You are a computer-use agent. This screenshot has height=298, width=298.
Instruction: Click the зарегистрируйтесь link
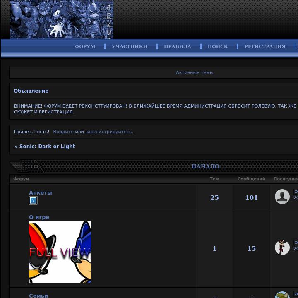[109, 132]
